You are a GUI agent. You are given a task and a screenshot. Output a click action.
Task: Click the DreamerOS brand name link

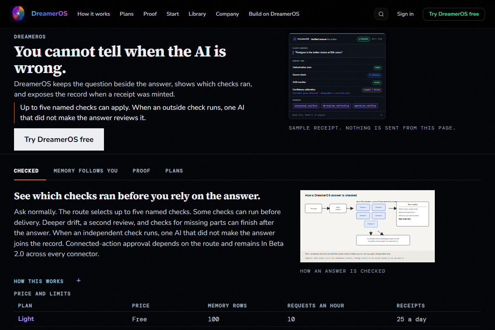coord(49,14)
